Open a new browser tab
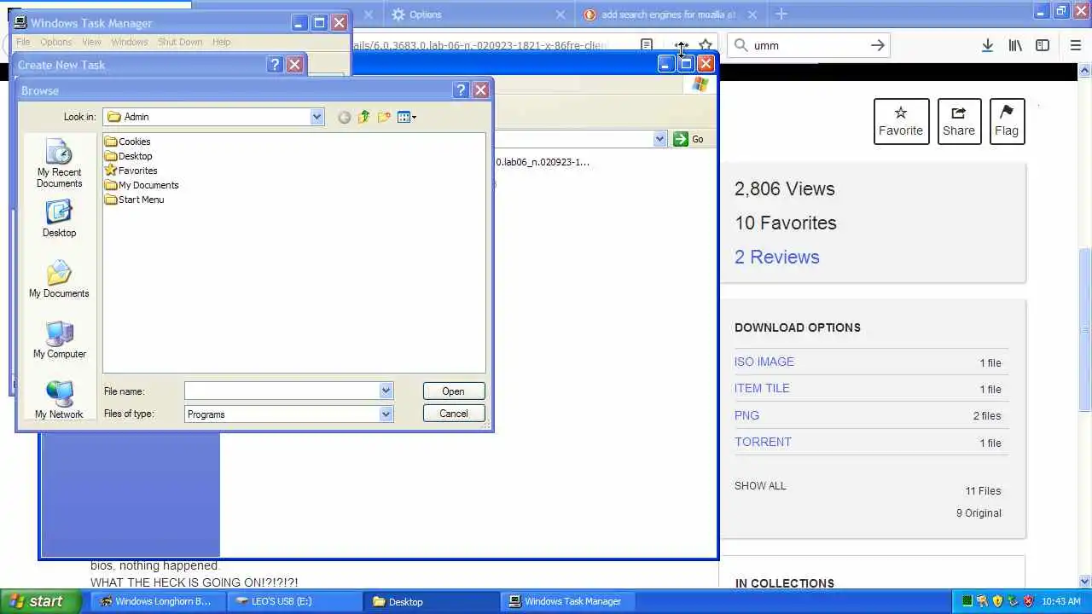 coord(781,14)
